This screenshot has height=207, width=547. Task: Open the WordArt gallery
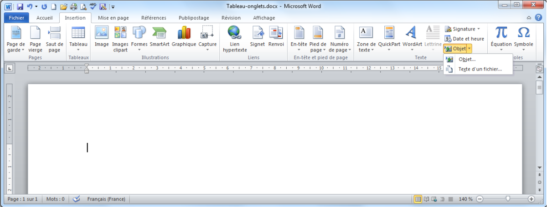coord(412,39)
